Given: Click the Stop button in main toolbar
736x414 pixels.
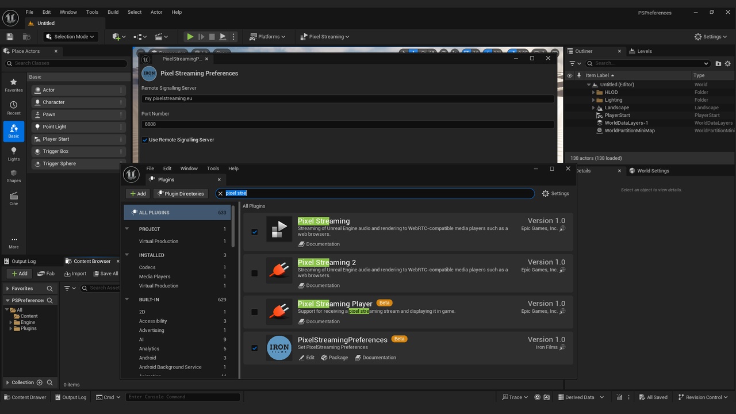Looking at the screenshot, I should pos(212,37).
